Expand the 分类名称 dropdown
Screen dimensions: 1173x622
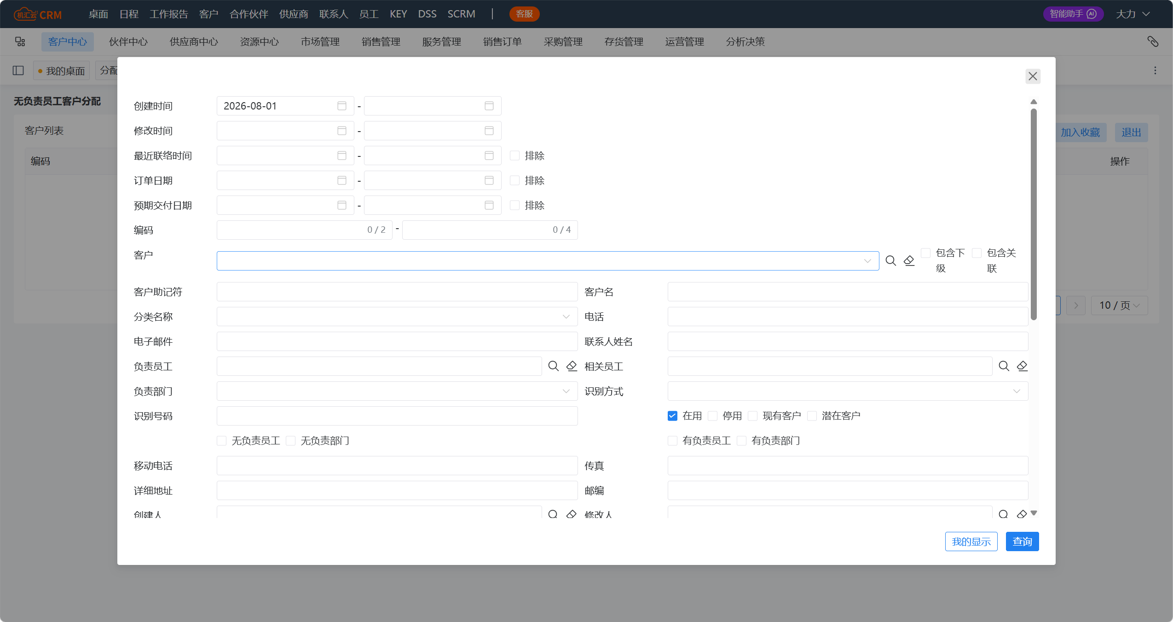click(x=566, y=317)
